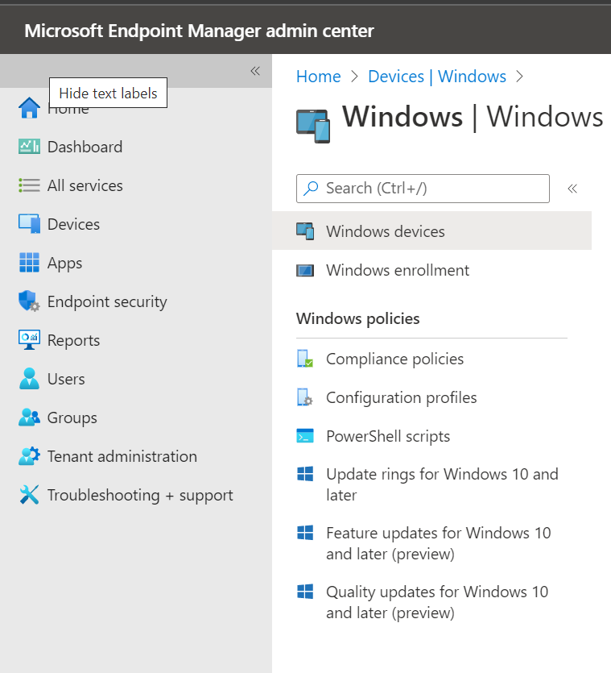Click the Feature updates Windows logo icon

[305, 533]
